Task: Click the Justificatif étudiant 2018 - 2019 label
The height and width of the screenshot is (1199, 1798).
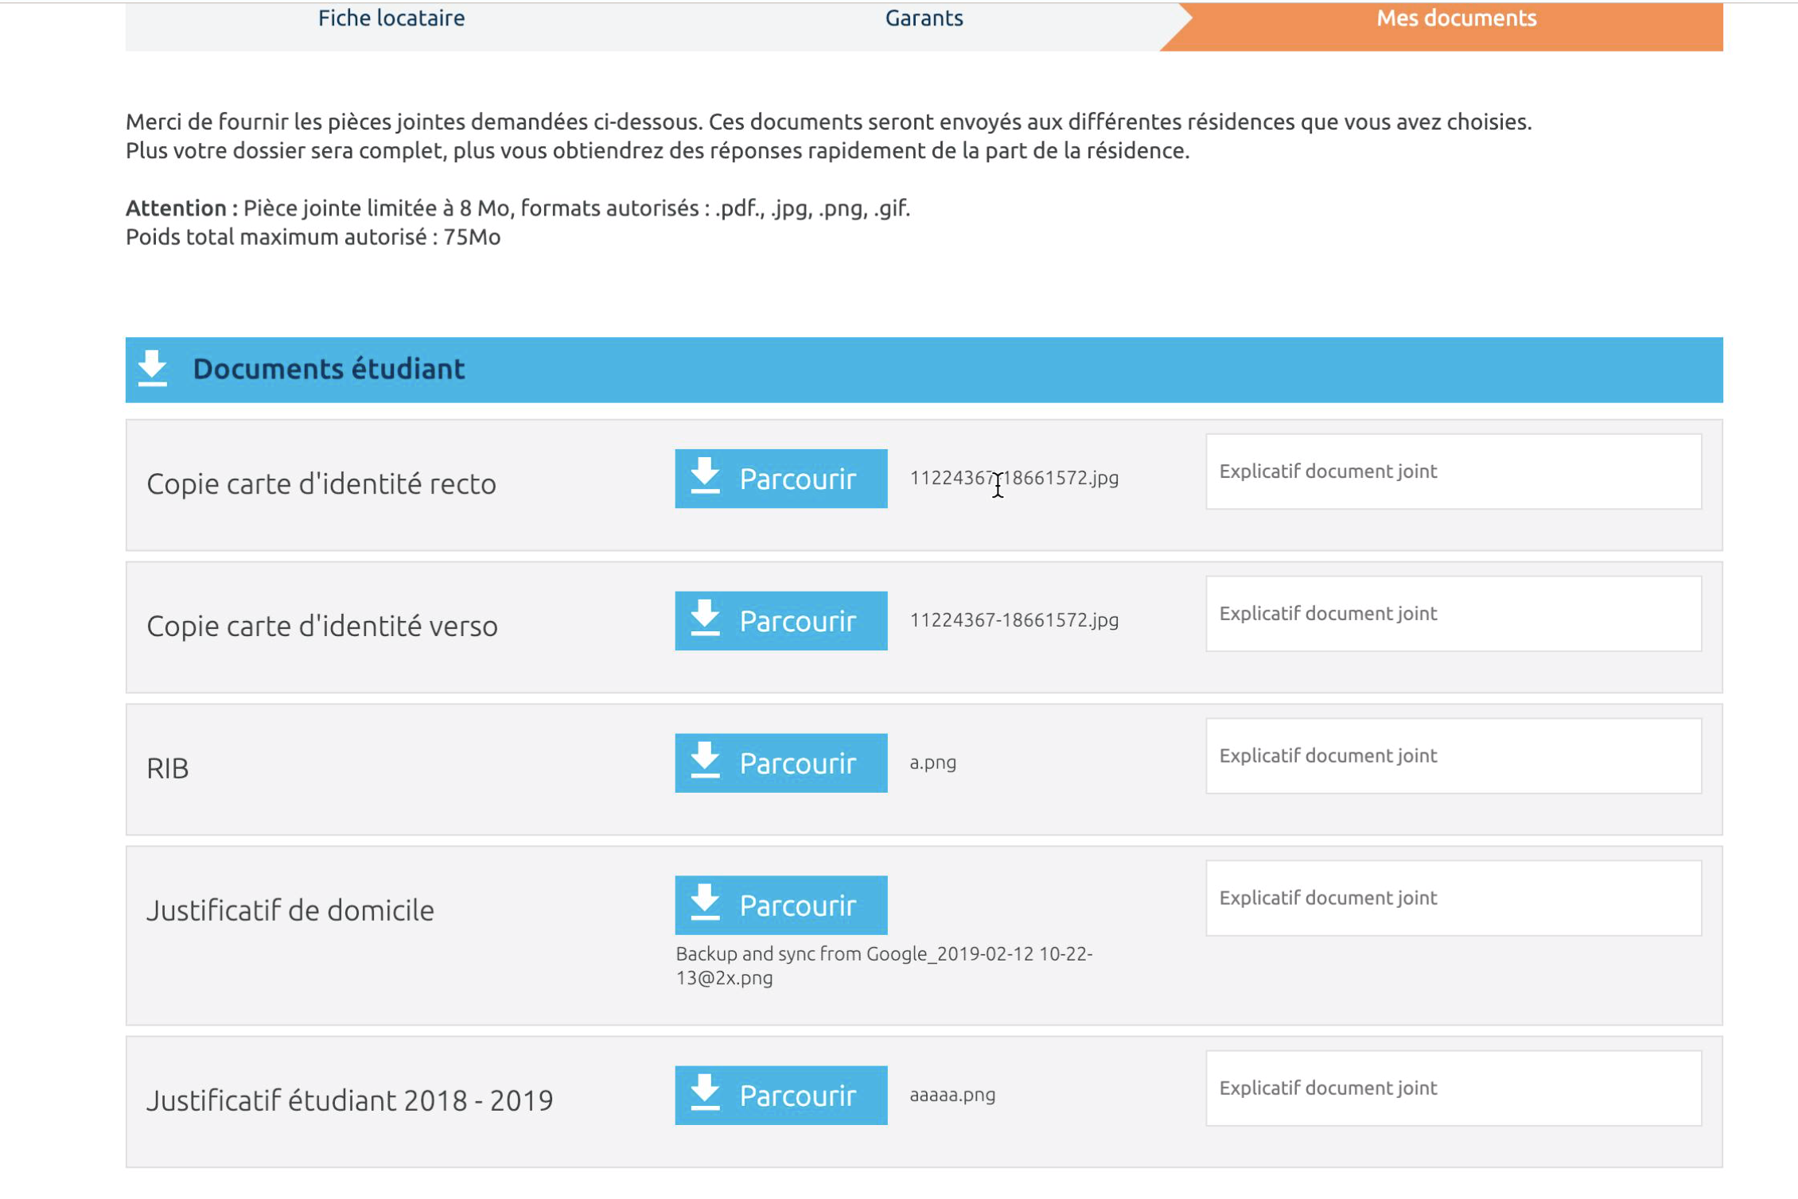Action: coord(350,1101)
